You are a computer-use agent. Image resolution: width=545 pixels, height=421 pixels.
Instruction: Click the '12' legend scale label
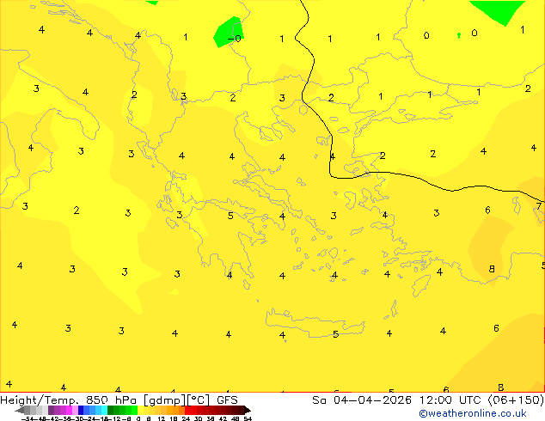[162, 418]
